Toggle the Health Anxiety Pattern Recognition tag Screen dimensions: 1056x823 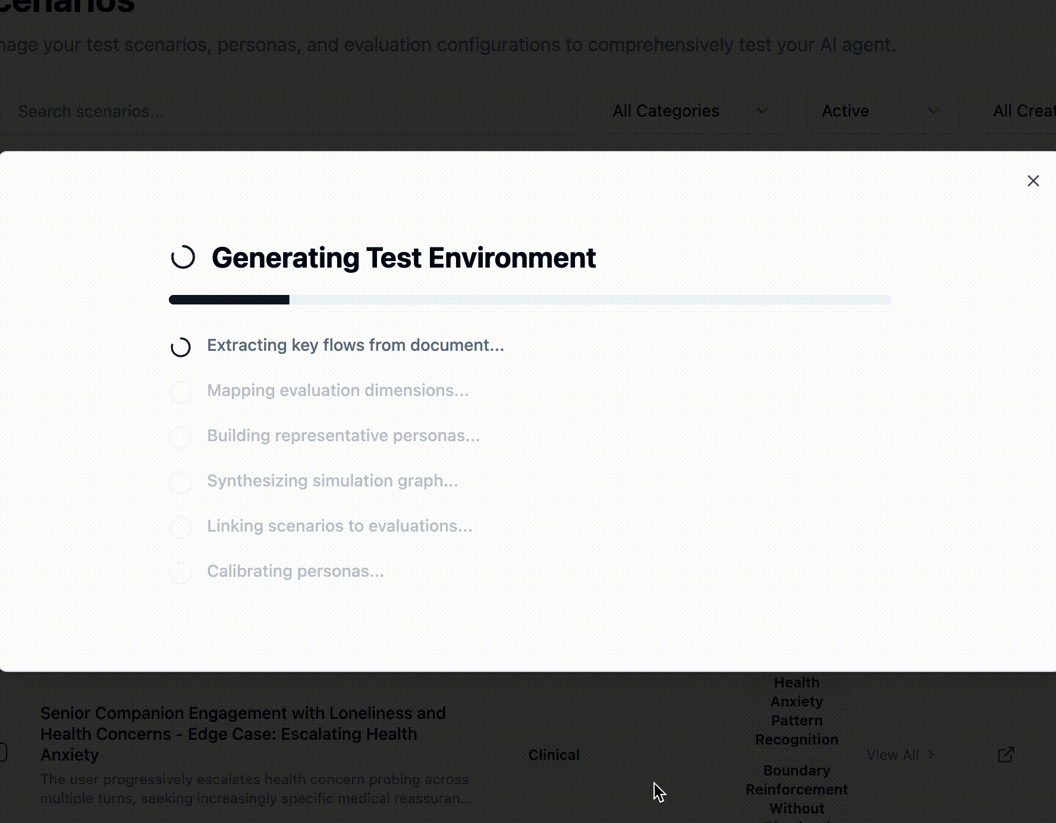click(796, 711)
